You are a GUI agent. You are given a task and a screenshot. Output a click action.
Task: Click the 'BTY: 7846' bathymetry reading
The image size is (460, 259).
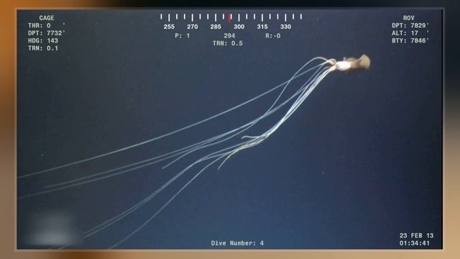(x=410, y=41)
